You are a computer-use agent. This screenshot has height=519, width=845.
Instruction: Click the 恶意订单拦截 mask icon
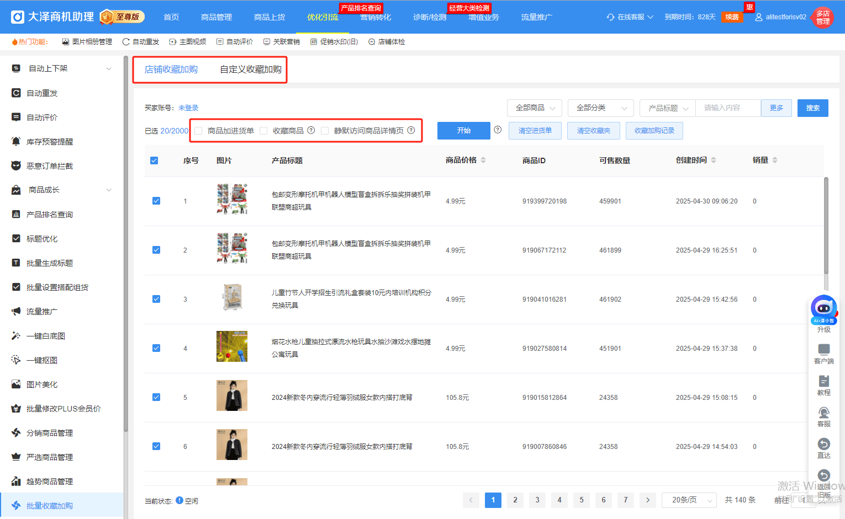tap(17, 166)
